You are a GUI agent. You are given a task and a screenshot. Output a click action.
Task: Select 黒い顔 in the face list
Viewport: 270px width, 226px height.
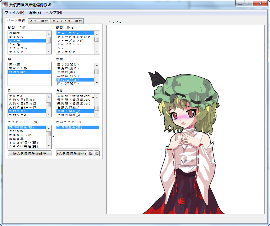(x=30, y=65)
